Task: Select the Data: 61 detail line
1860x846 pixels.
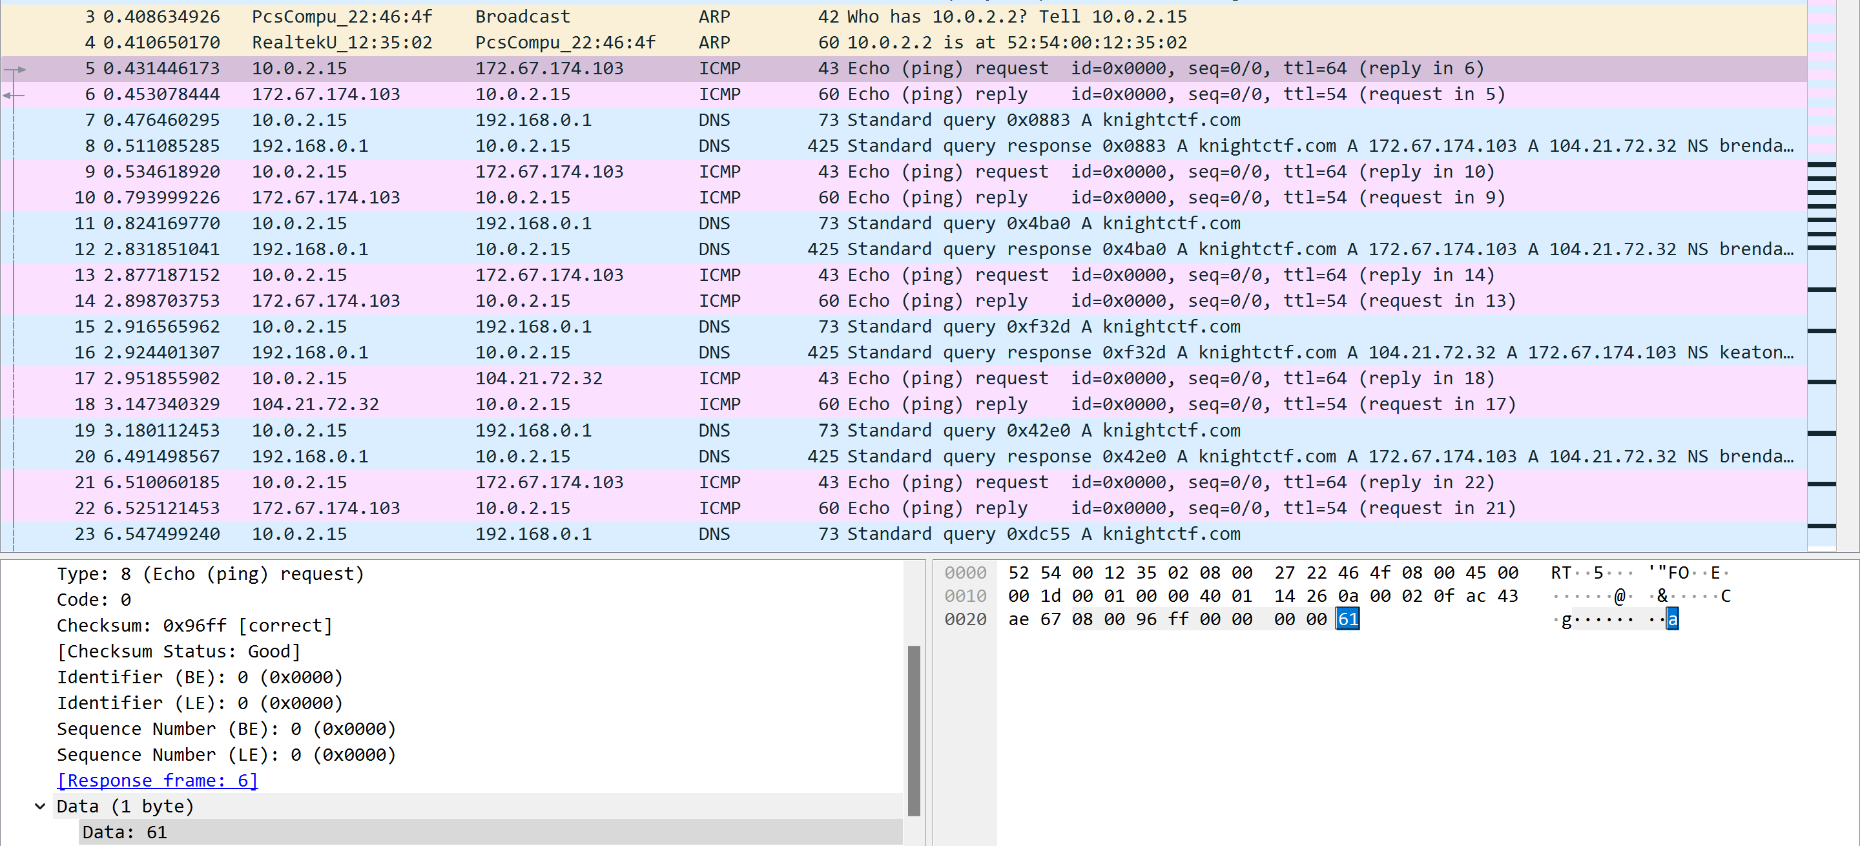Action: coord(125,832)
